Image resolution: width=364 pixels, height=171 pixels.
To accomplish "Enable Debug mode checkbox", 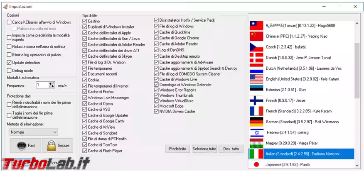I will (x=9, y=71).
